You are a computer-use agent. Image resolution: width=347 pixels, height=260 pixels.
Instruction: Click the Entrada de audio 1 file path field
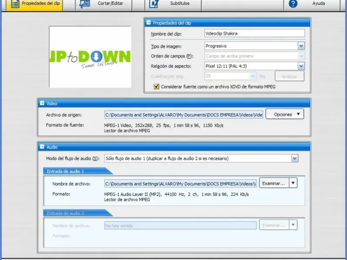180,183
